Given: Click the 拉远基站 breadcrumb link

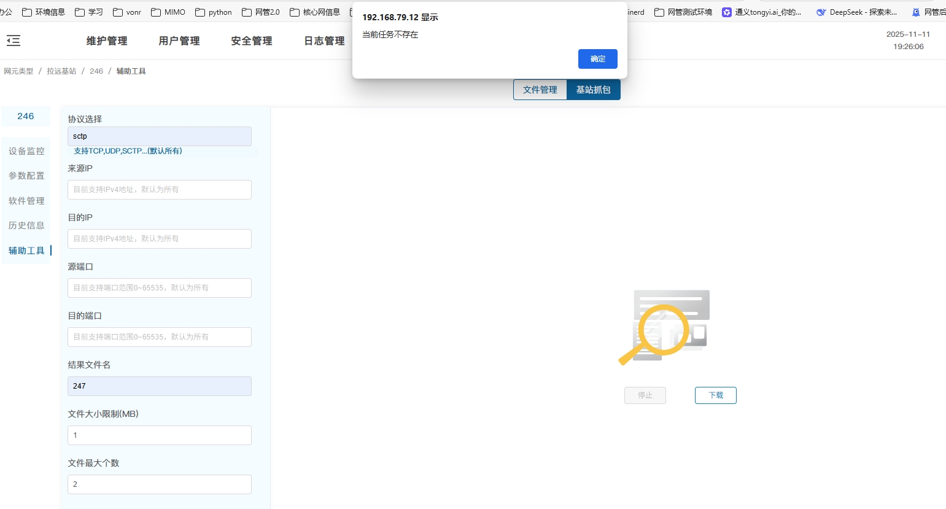Looking at the screenshot, I should click(x=61, y=71).
